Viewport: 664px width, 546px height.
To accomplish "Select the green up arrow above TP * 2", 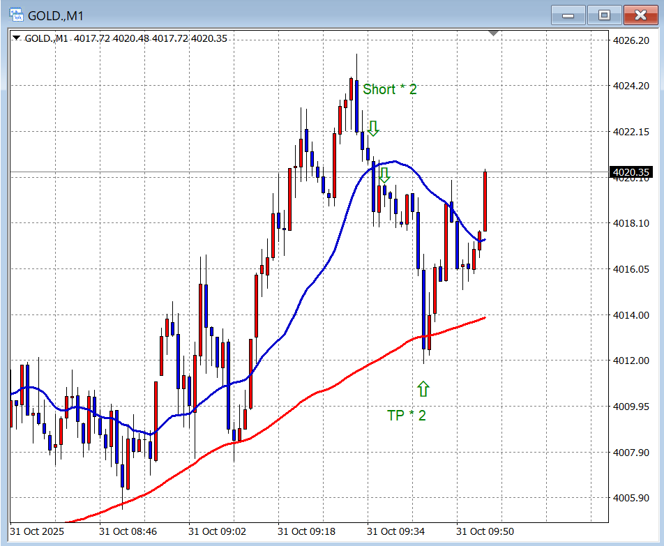I will point(423,388).
